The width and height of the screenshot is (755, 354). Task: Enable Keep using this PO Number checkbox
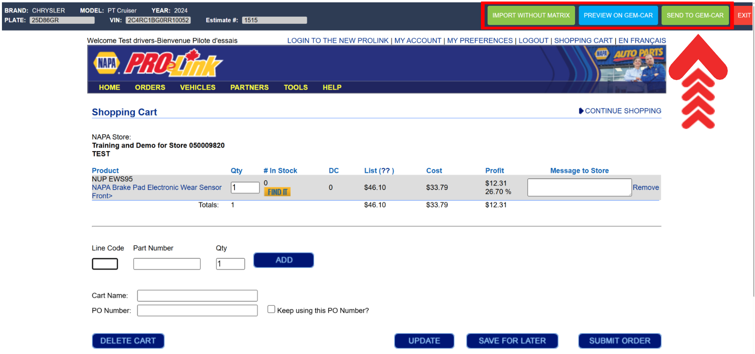click(x=271, y=309)
